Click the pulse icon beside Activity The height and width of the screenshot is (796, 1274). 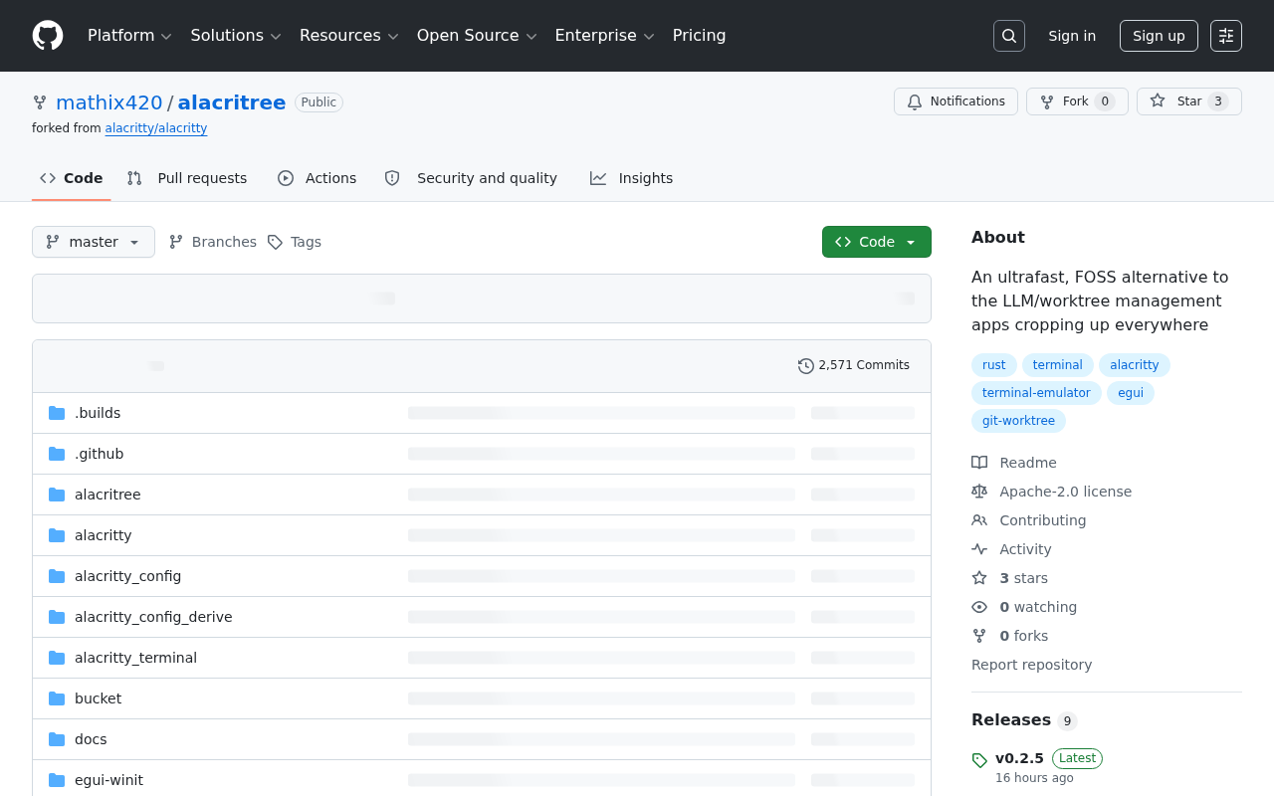[x=979, y=549]
